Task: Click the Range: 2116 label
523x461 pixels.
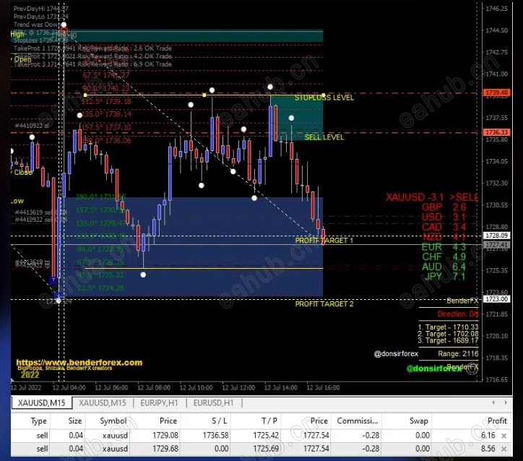Action: (458, 353)
